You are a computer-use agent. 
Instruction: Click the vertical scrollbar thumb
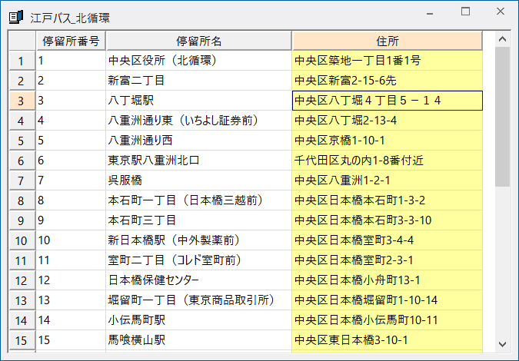(x=502, y=115)
